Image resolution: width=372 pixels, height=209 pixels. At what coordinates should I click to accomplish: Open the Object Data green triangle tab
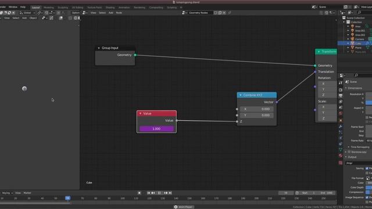pos(341,150)
